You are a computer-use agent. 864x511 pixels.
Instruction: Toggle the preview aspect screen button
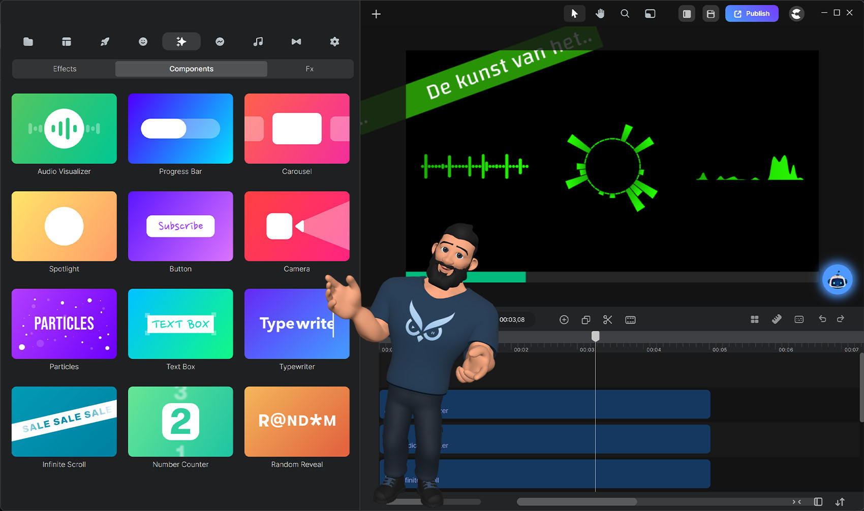[x=650, y=14]
